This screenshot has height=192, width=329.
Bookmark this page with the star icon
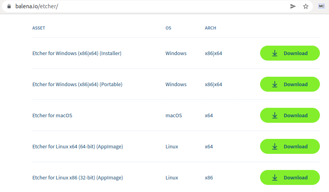(305, 6)
